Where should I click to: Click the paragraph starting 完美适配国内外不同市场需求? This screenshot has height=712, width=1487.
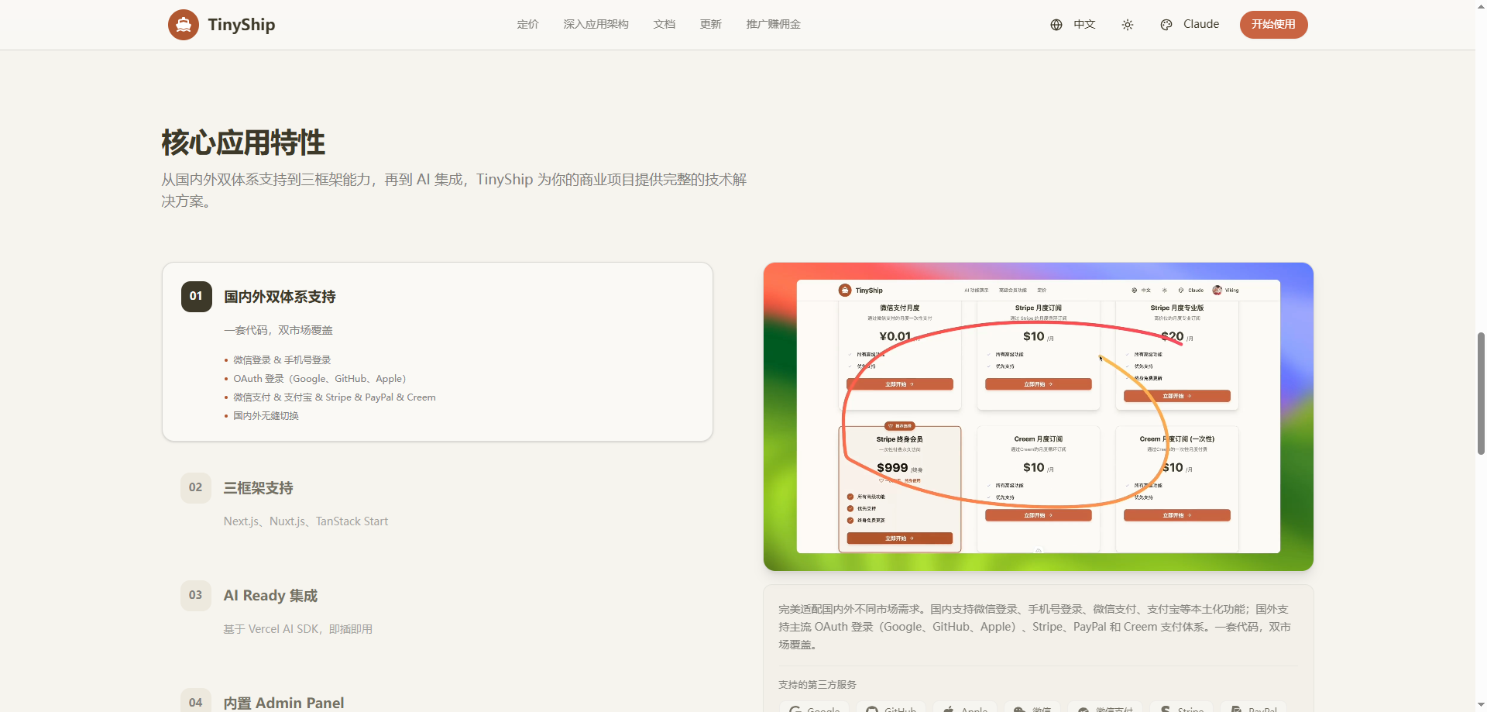1035,627
